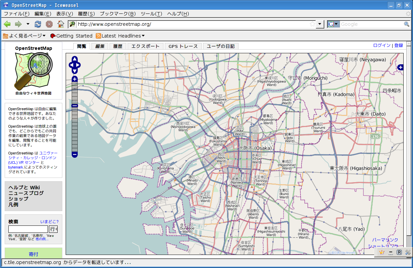Image resolution: width=413 pixels, height=268 pixels.
Task: Open the ショップ link
Action: tap(18, 199)
